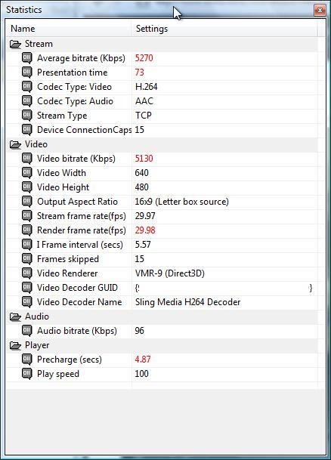Close the Statistics window

[x=320, y=11]
